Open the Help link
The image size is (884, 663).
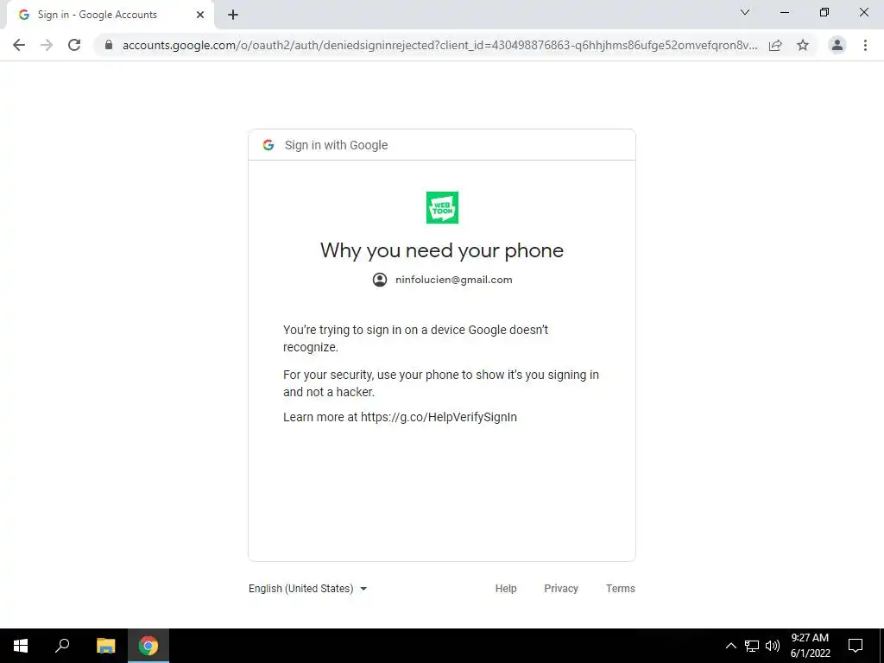(506, 589)
